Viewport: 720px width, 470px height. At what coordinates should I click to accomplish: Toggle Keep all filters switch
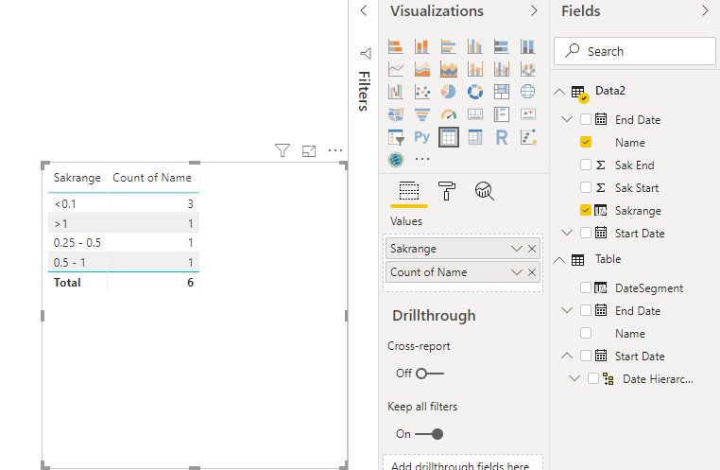429,434
